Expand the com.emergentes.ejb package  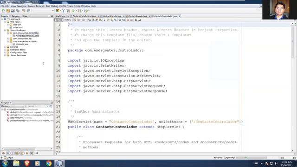8,39
